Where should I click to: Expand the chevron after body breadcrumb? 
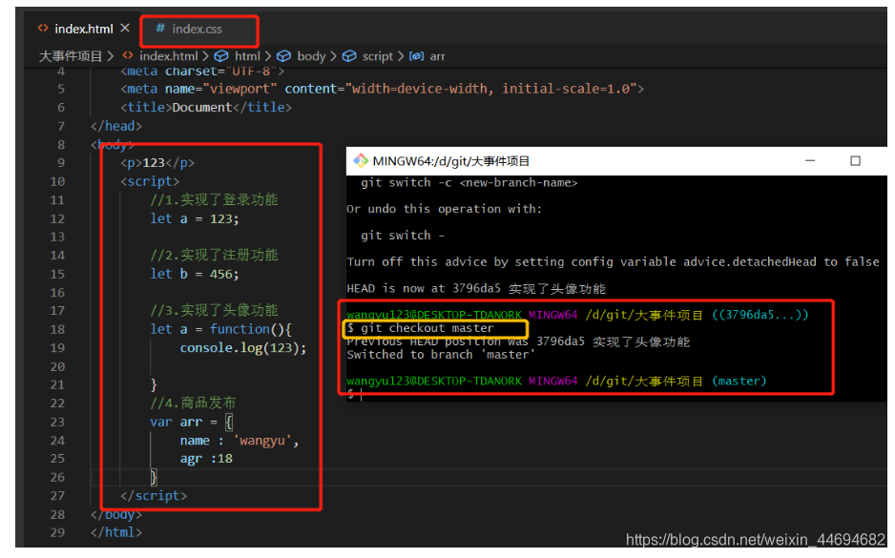[x=333, y=56]
